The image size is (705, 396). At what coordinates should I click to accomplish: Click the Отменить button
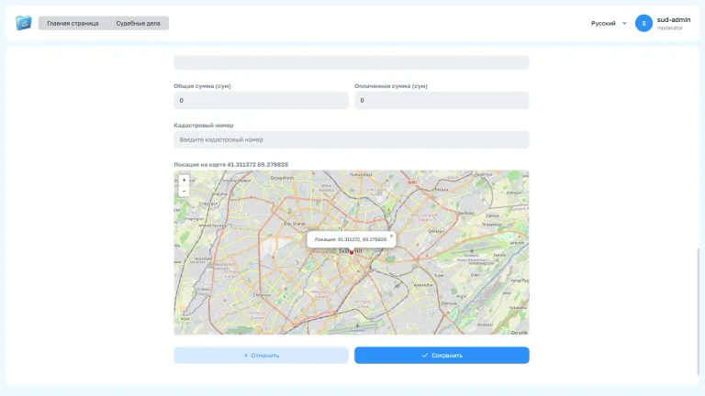tap(262, 355)
